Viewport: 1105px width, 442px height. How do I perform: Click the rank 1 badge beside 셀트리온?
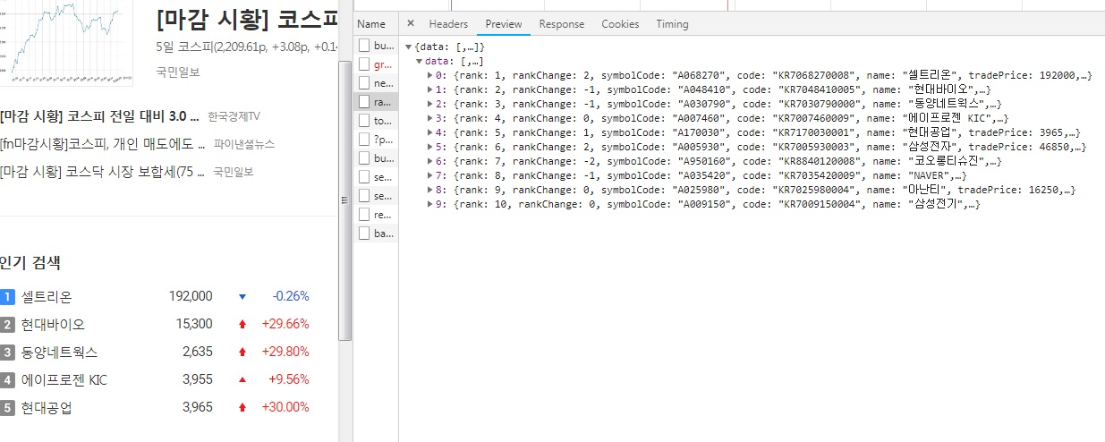(x=8, y=296)
